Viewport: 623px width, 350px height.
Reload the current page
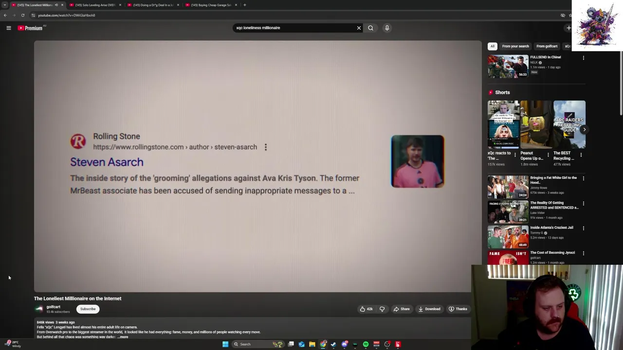tap(23, 15)
